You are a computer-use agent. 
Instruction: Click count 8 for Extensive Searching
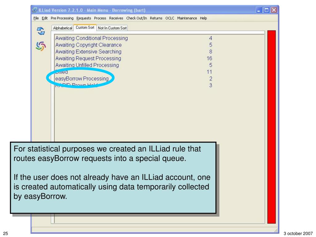(210, 52)
